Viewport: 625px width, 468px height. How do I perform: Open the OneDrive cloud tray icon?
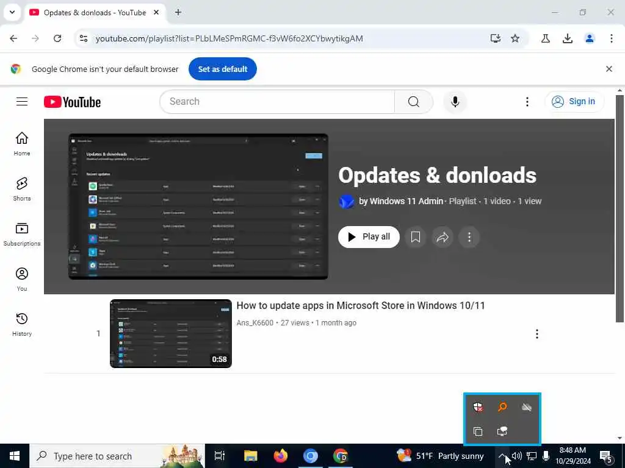click(x=527, y=407)
